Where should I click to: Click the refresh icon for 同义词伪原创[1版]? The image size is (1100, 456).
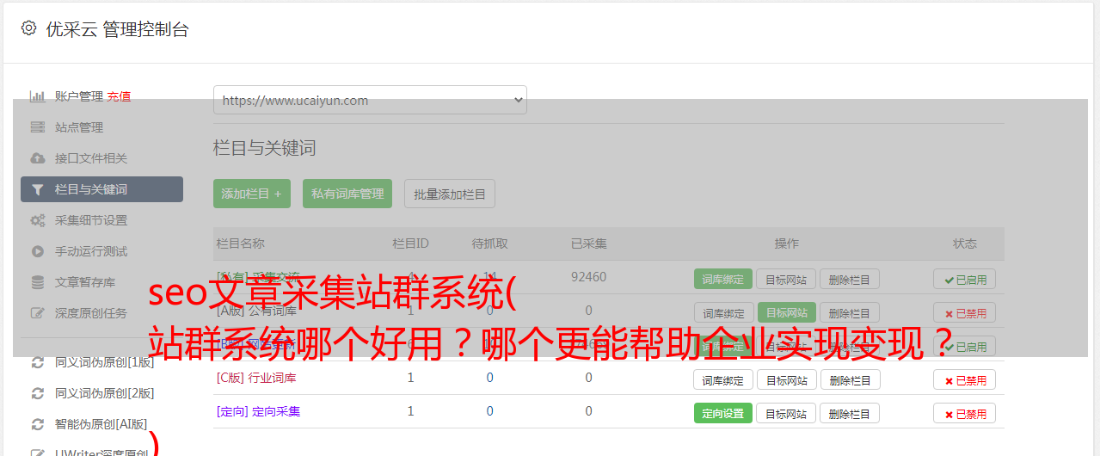[38, 362]
